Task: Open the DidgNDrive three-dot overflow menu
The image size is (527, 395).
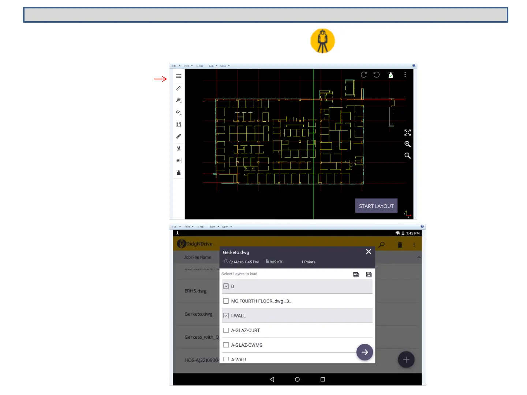Action: 414,245
